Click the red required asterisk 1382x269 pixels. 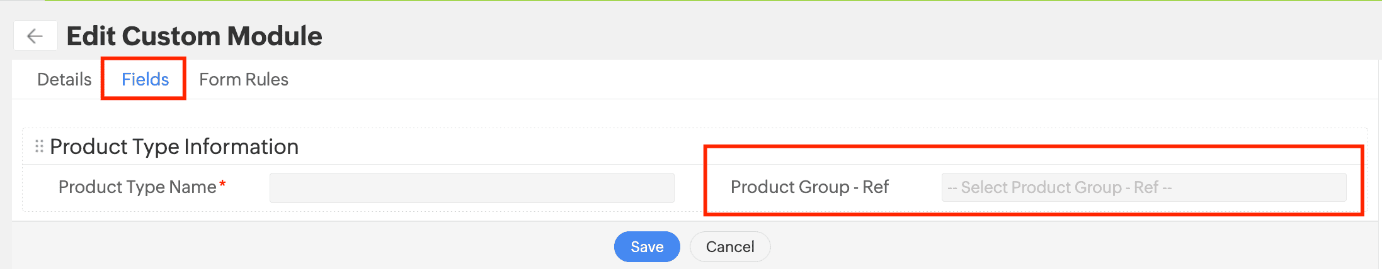pos(222,184)
